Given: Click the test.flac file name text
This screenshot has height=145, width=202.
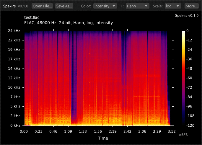Looking at the screenshot, I should point(32,17).
